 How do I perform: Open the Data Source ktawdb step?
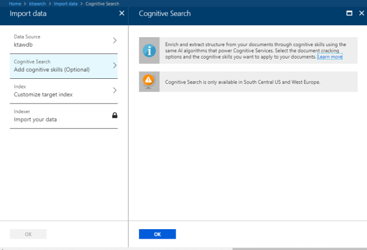click(x=64, y=41)
